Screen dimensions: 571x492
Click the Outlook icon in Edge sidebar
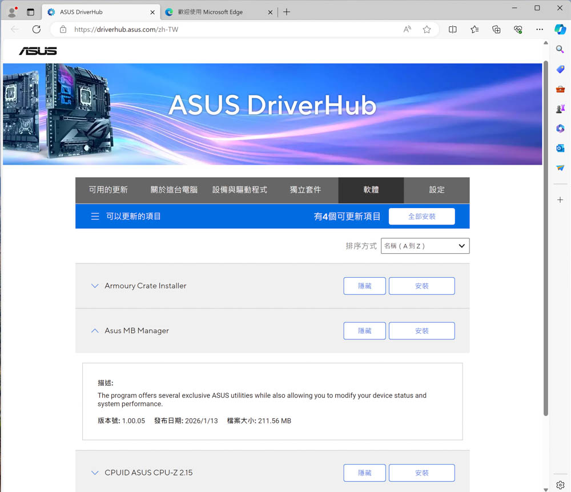[560, 148]
